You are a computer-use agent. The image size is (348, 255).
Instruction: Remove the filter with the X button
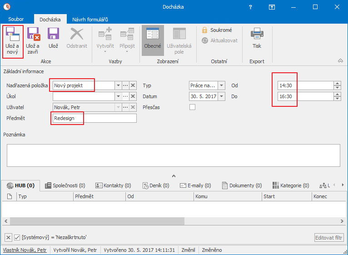point(8,237)
